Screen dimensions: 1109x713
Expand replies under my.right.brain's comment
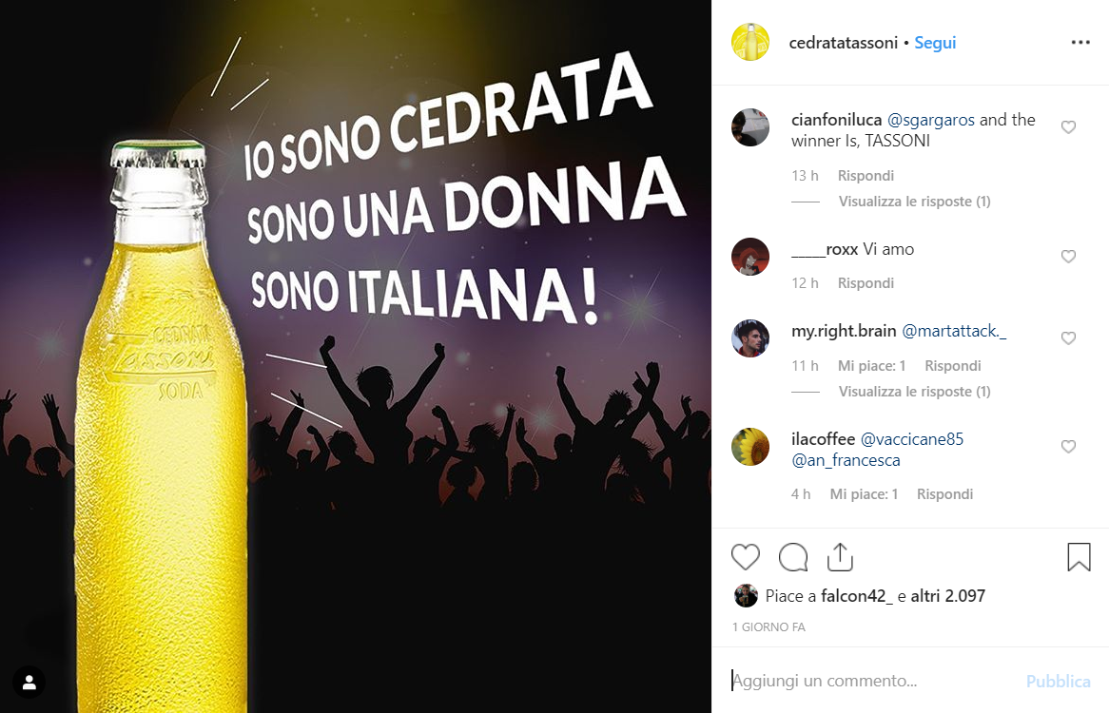(x=914, y=392)
